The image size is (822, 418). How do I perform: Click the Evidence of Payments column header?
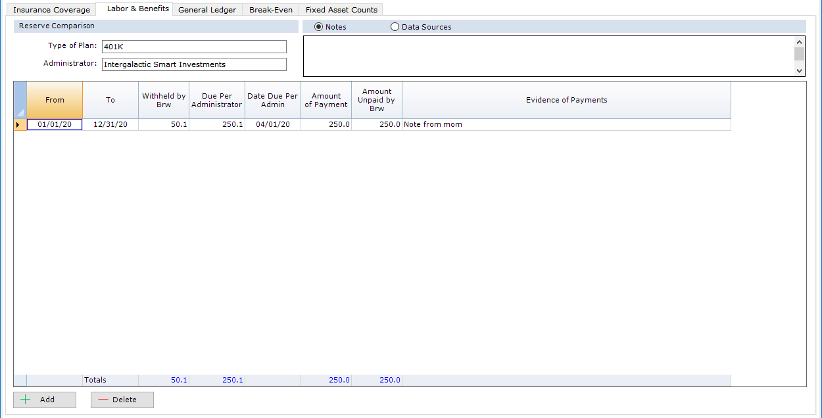pos(566,100)
